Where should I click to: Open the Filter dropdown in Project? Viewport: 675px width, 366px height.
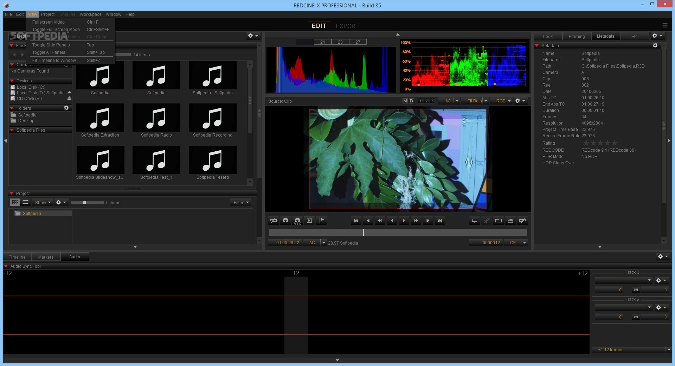241,202
